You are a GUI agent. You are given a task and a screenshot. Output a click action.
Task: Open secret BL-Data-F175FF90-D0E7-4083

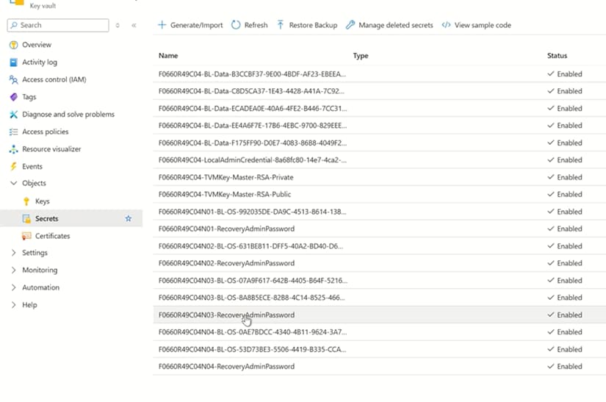pyautogui.click(x=253, y=143)
